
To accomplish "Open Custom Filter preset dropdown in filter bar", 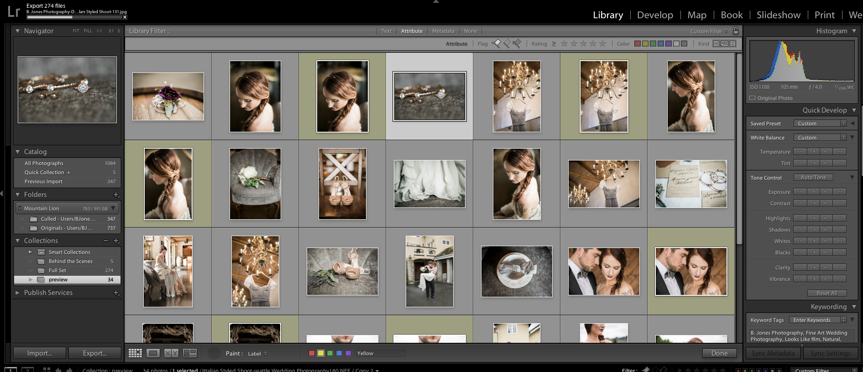I will [709, 31].
